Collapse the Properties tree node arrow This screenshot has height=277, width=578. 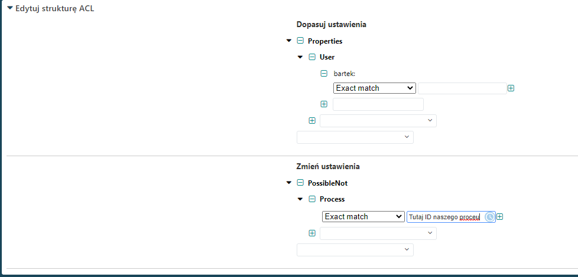(x=288, y=41)
